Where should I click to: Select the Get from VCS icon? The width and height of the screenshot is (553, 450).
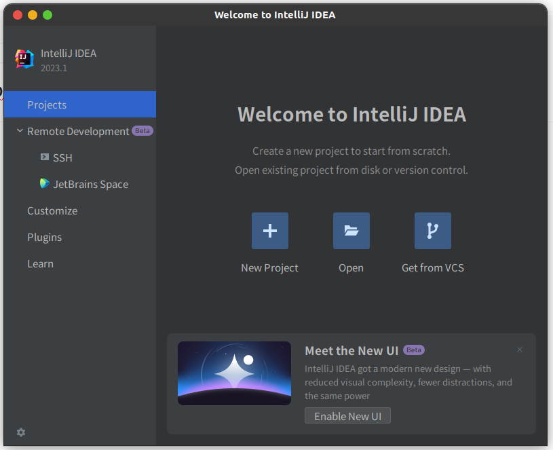tap(432, 231)
